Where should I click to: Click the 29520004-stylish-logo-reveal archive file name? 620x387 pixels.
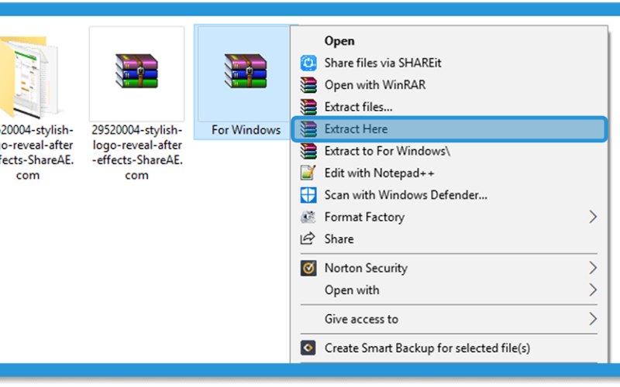point(137,152)
